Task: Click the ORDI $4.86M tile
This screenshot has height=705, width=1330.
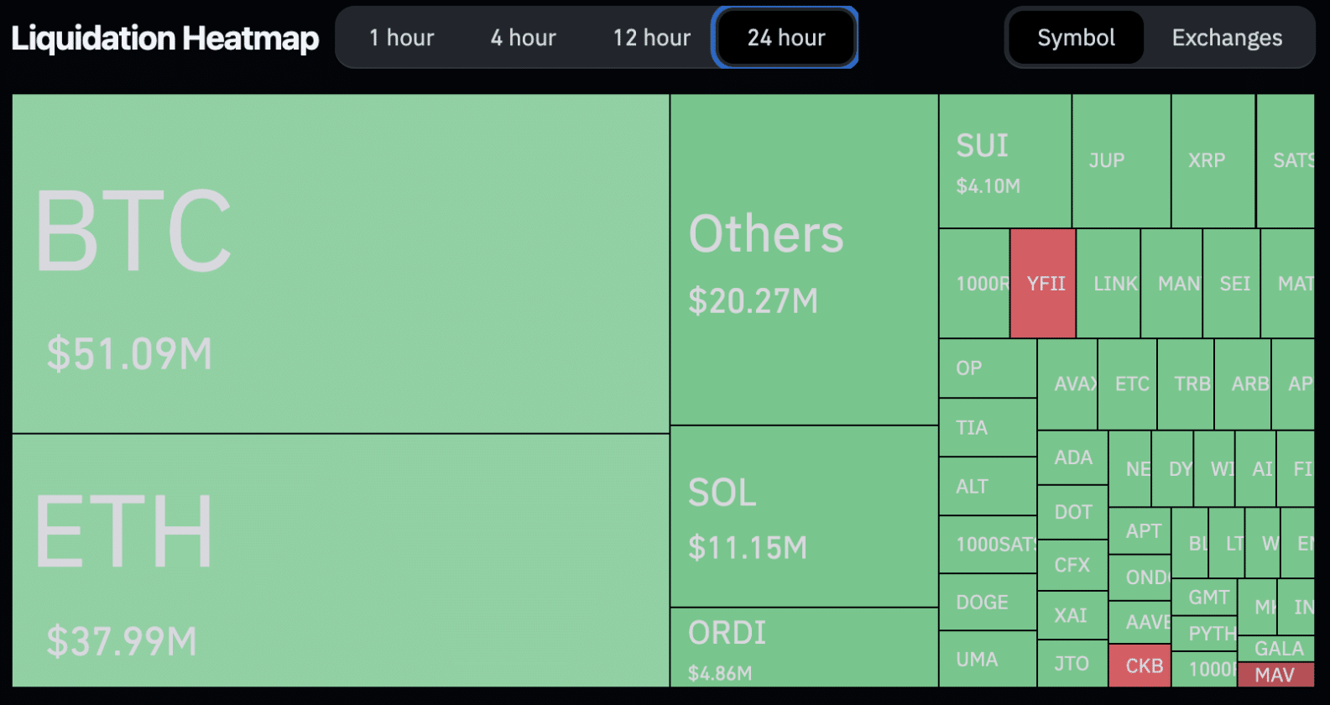Action: [804, 647]
